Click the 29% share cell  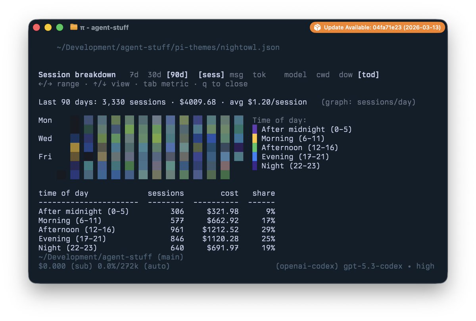click(269, 230)
